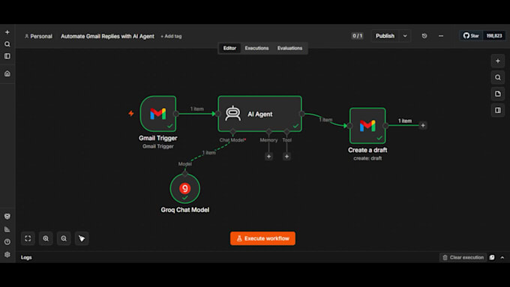Click the Chat Model connector label
510x287 pixels.
[232, 140]
